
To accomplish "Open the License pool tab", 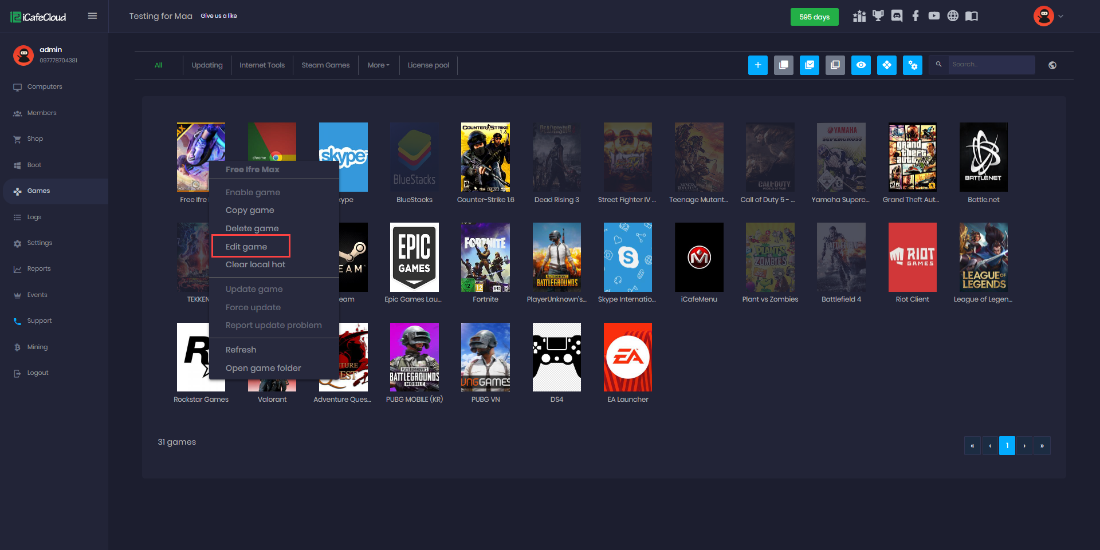I will pyautogui.click(x=429, y=65).
